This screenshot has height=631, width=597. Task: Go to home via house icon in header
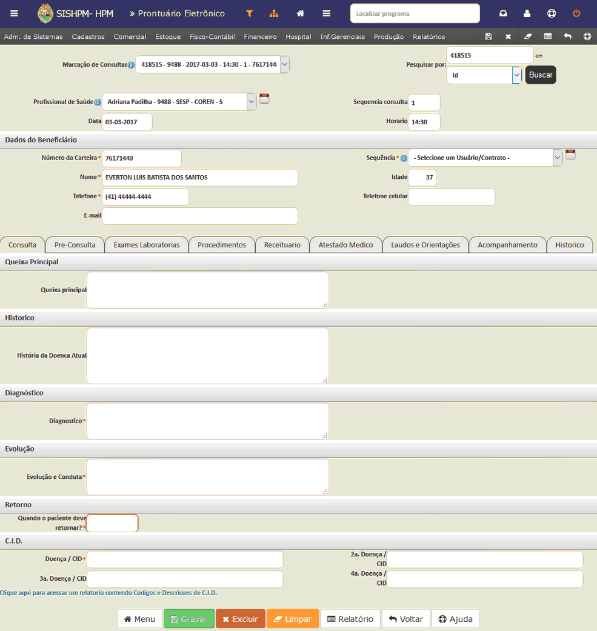coord(300,13)
